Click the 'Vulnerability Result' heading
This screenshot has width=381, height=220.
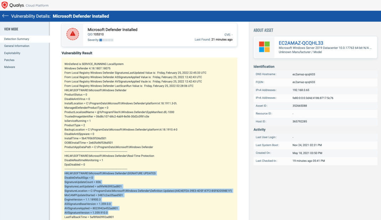coord(77,53)
